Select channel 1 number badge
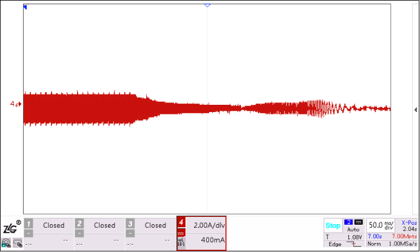This screenshot has width=420, height=252. [x=28, y=224]
